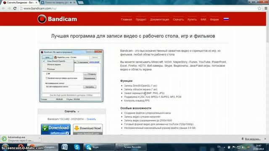The image size is (269, 151).
Task: Open the new tab button
Action: point(80,3)
